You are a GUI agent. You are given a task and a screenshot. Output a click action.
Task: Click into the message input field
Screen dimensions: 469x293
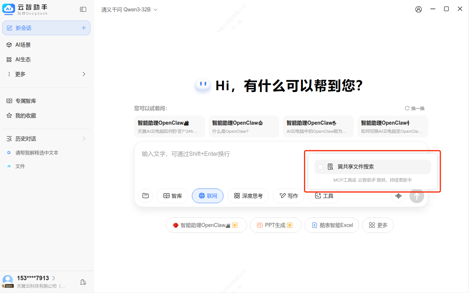[x=221, y=165]
